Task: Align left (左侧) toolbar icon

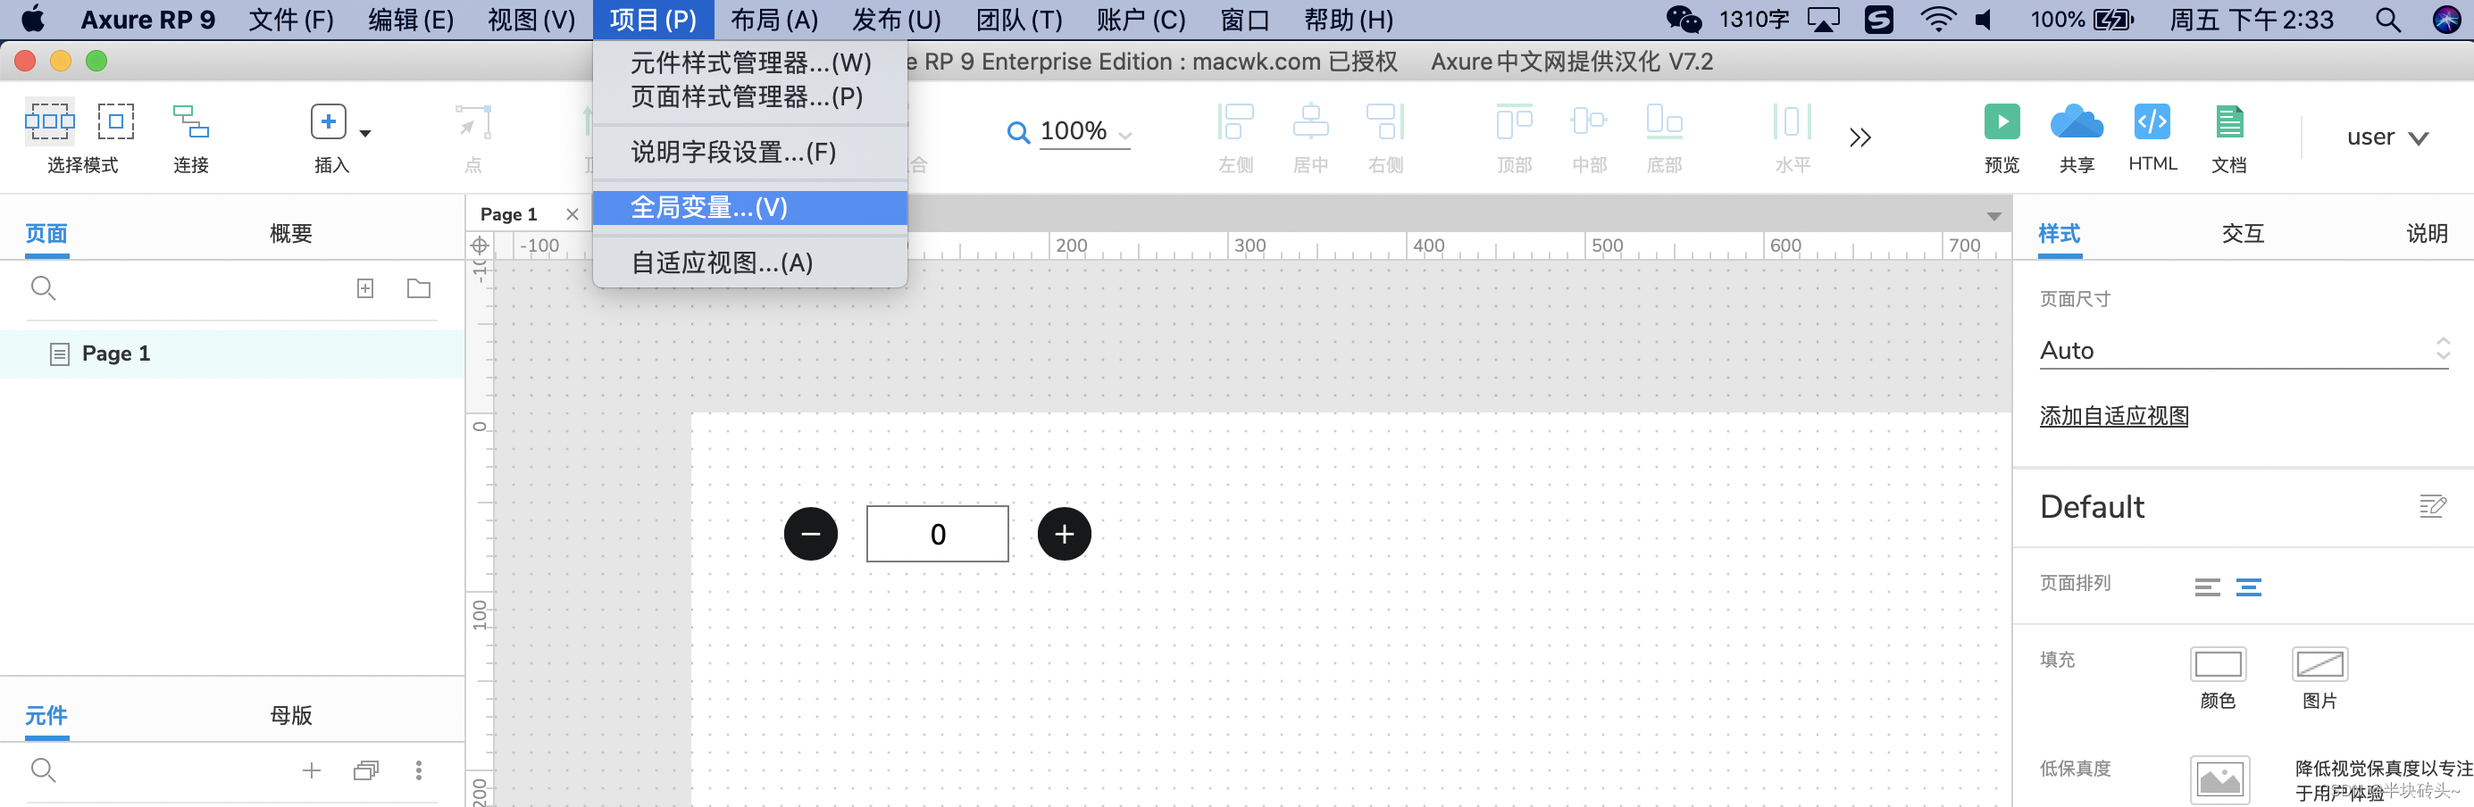Action: [1235, 122]
